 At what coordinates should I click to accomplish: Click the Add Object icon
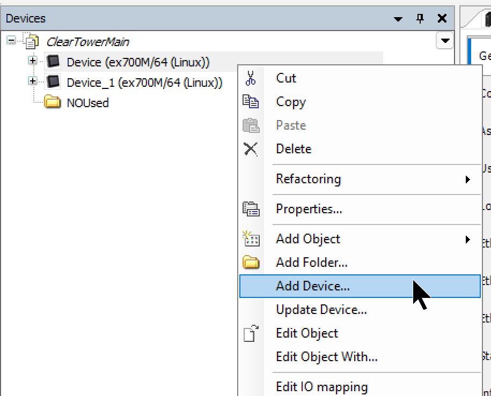[251, 239]
